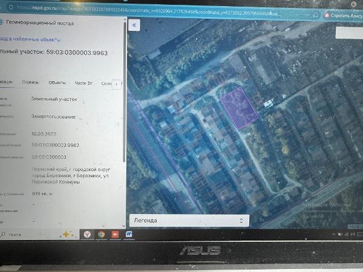Switch to the Объекты tab
Screen dimensions: 363x272
(57, 83)
